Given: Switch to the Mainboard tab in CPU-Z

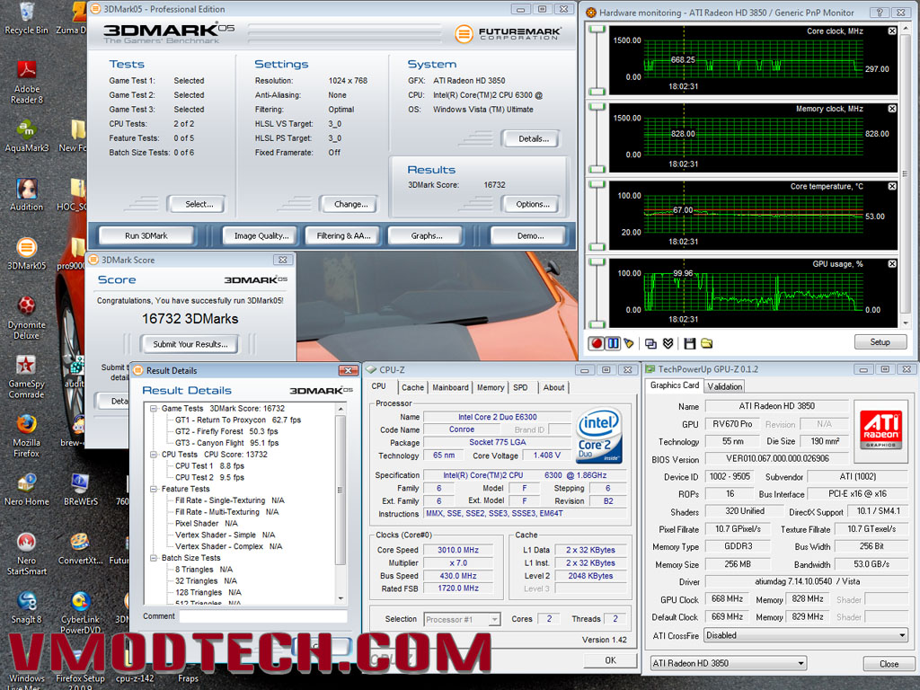Looking at the screenshot, I should pos(451,388).
